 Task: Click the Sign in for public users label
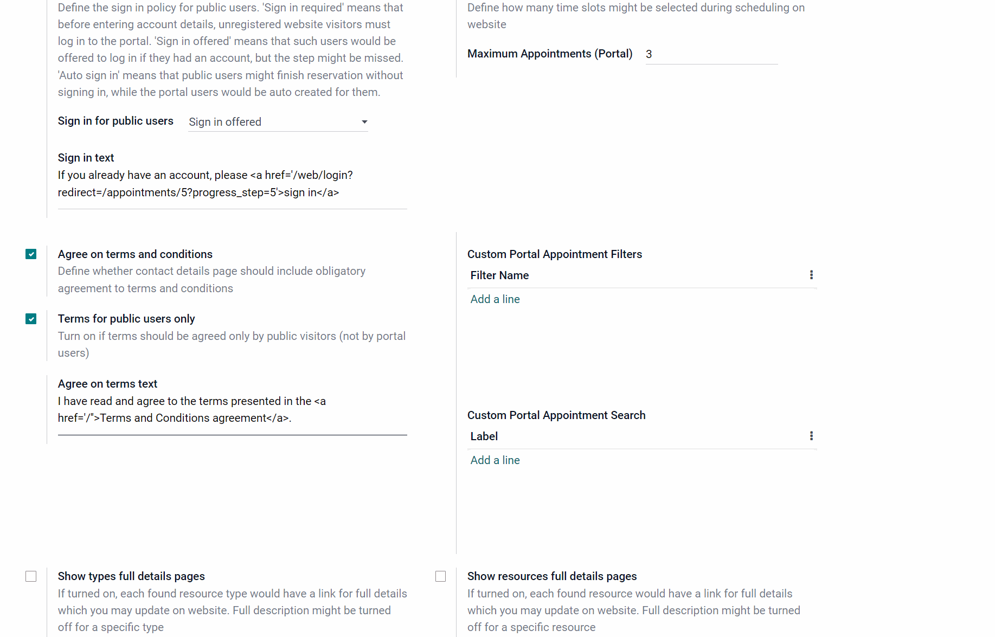pyautogui.click(x=115, y=121)
